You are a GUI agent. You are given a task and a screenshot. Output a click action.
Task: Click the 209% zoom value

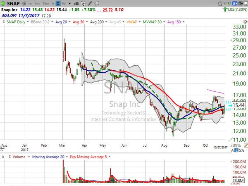pyautogui.click(x=236, y=145)
